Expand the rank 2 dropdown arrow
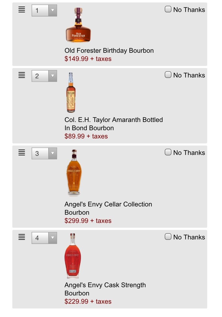Screen dimensions: 222x317 pyautogui.click(x=52, y=76)
